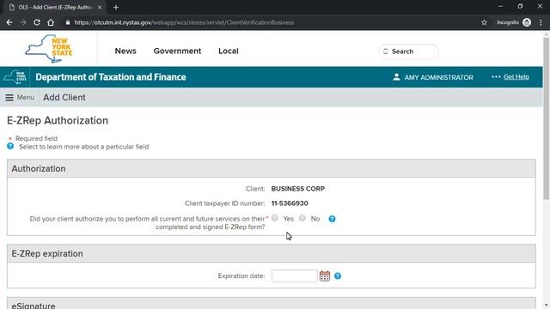Select the OLS Add Client browser tab
This screenshot has height=309, width=550.
[55, 8]
